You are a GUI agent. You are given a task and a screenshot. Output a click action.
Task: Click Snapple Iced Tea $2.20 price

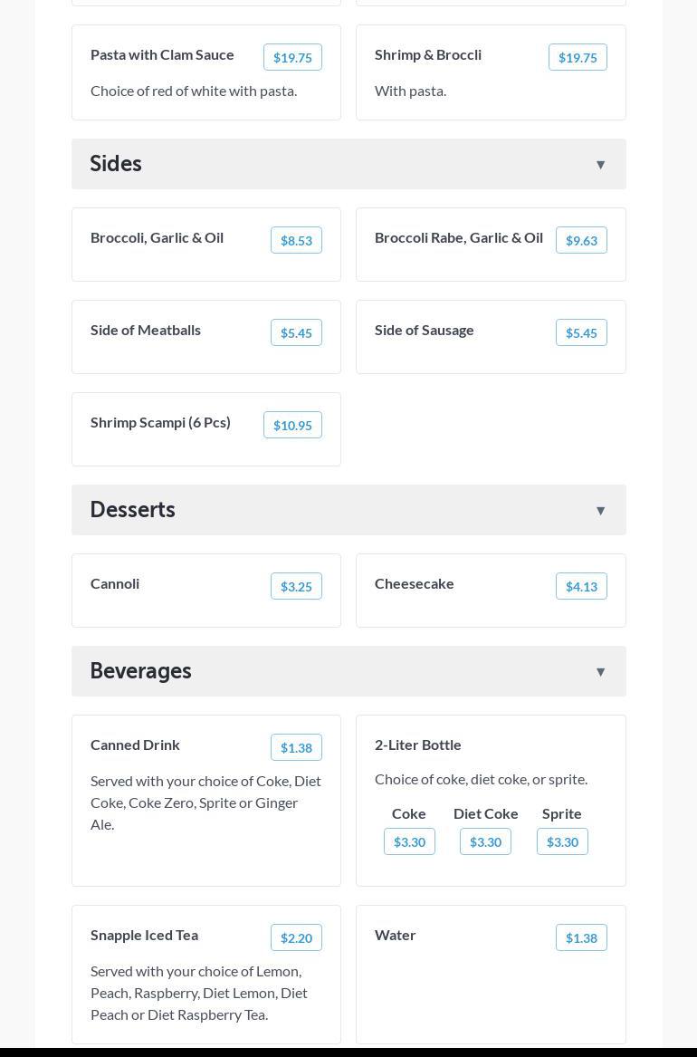(296, 937)
